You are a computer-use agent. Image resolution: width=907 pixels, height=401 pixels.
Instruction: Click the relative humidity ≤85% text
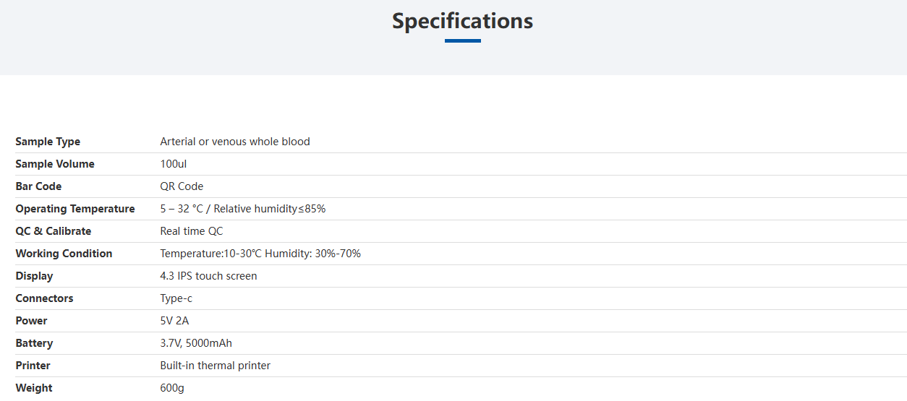270,209
